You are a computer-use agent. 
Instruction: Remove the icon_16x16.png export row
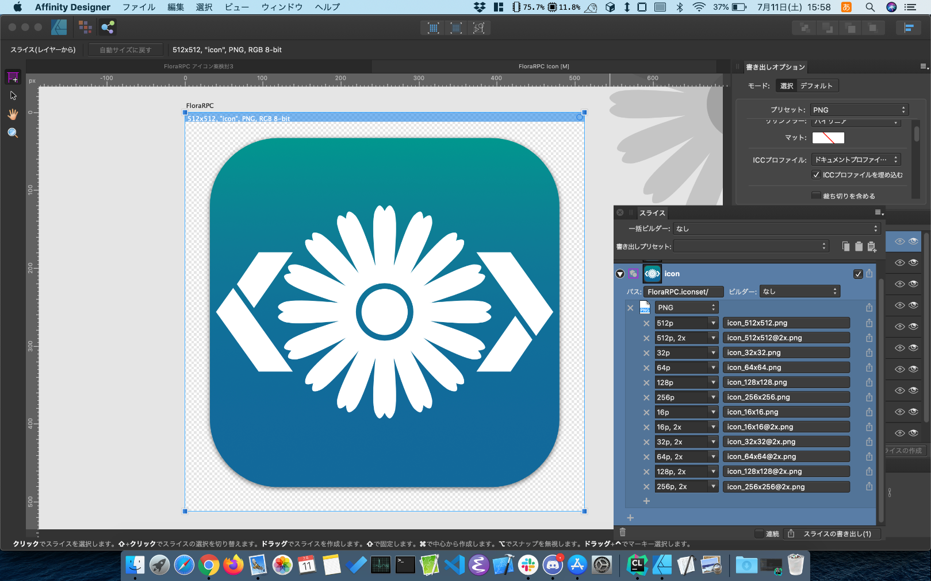point(646,413)
